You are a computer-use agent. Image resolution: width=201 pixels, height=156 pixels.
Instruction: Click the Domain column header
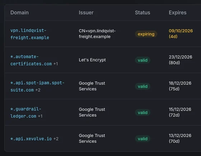coord(19,13)
